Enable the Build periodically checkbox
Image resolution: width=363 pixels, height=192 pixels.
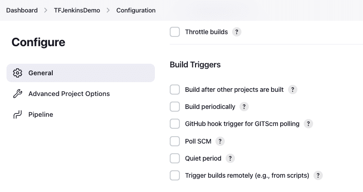(175, 107)
